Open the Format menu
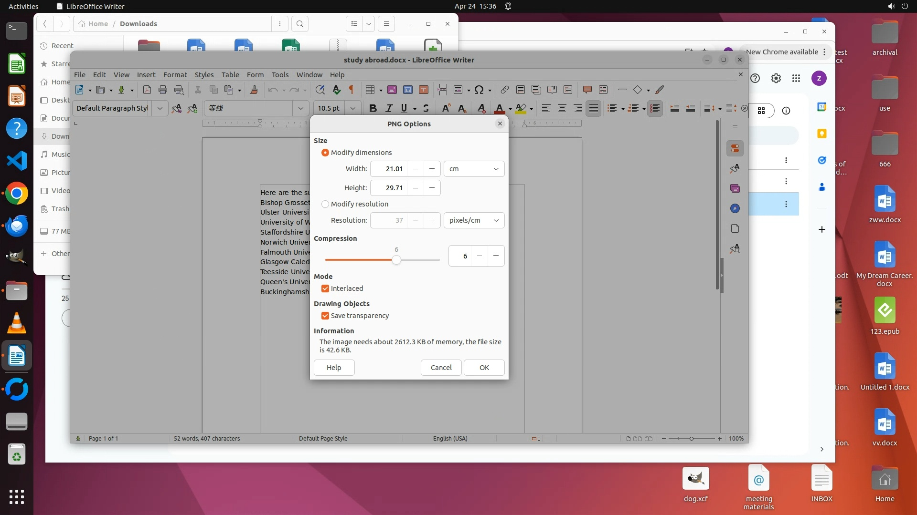This screenshot has width=917, height=515. 175,75
